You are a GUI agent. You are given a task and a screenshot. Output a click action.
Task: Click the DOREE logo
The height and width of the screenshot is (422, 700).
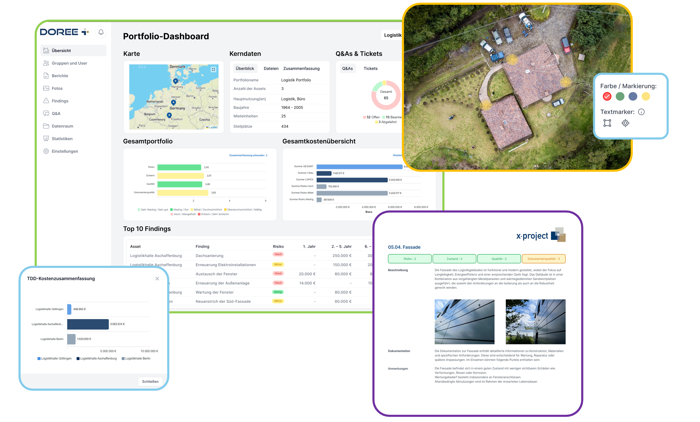tap(65, 32)
